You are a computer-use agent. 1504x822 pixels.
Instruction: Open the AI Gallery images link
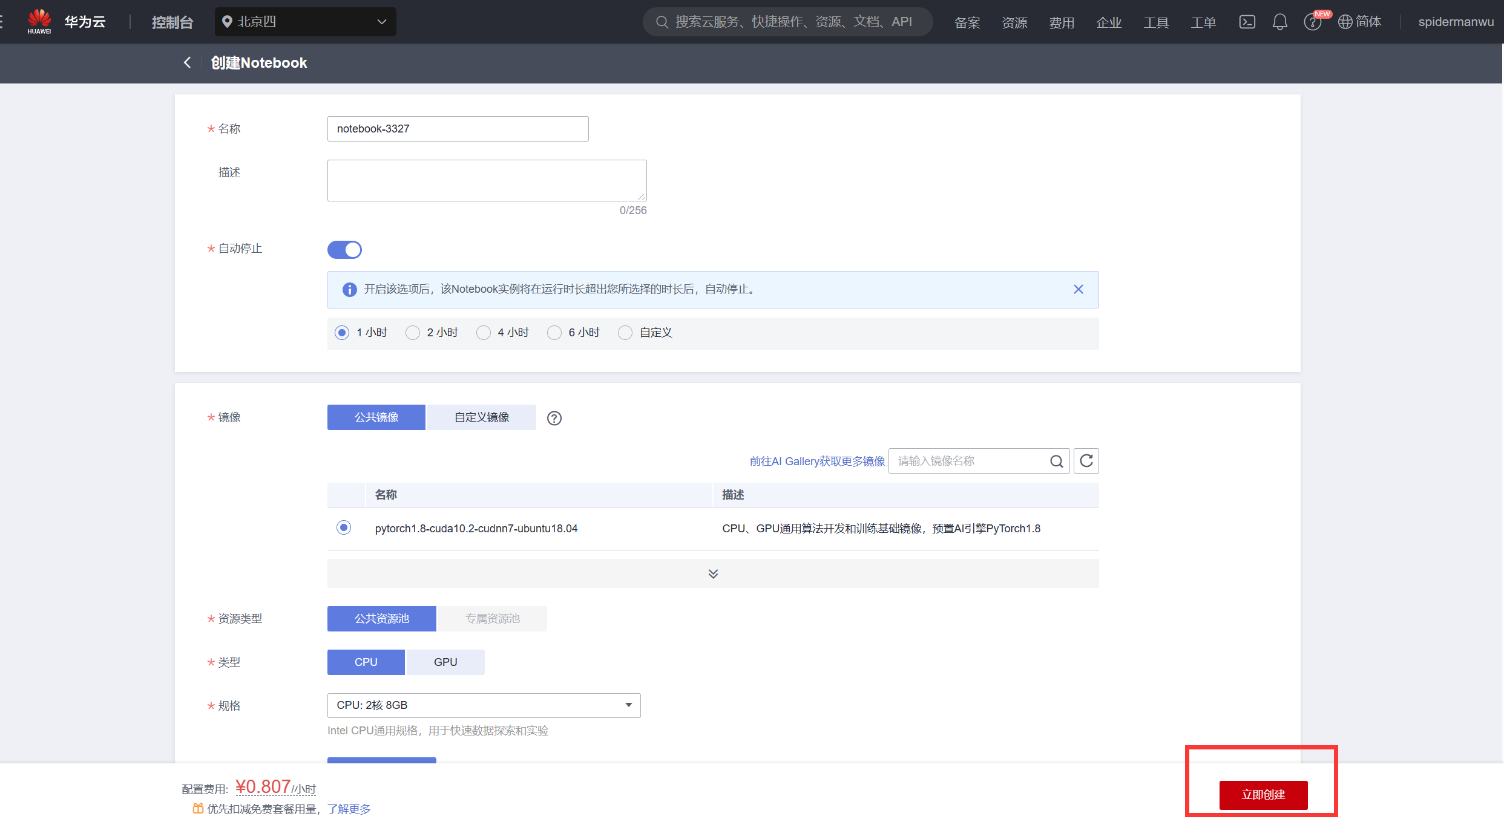point(816,462)
